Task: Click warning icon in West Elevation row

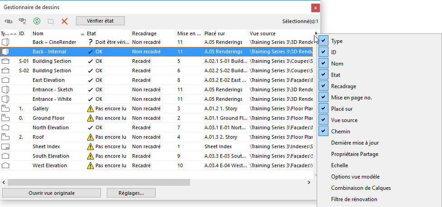Action: [x=90, y=165]
